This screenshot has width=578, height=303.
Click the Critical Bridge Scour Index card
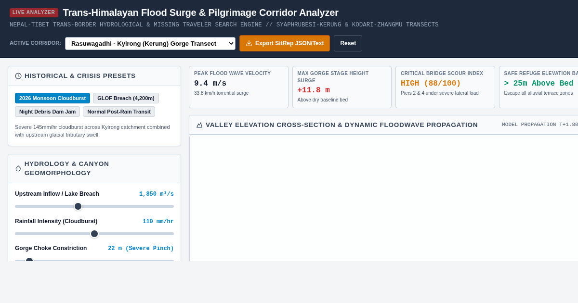pos(445,87)
